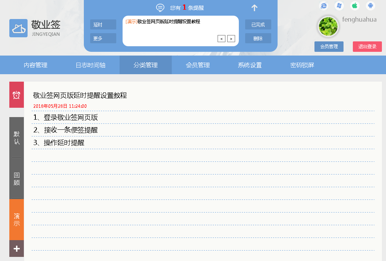
Task: Click the red alarm clock icon
Action: 16,95
